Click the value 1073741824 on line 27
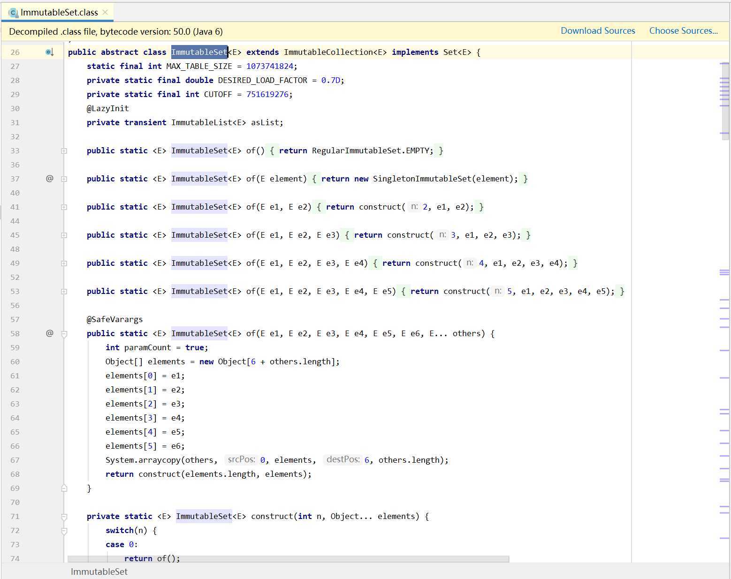This screenshot has height=579, width=731. [270, 66]
